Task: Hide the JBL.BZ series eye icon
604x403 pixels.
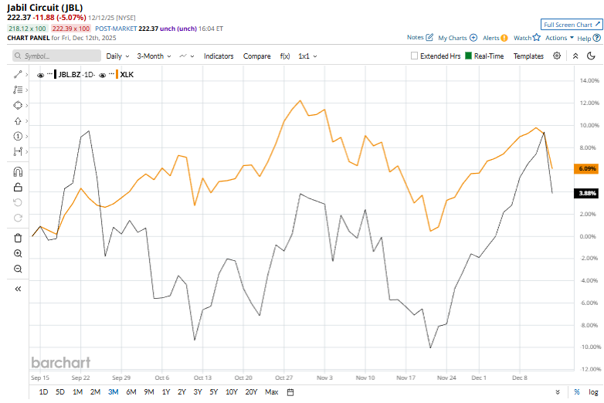Action: pyautogui.click(x=40, y=75)
